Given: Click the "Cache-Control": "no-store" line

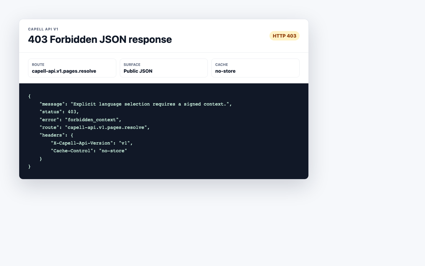Looking at the screenshot, I should pyautogui.click(x=89, y=151).
